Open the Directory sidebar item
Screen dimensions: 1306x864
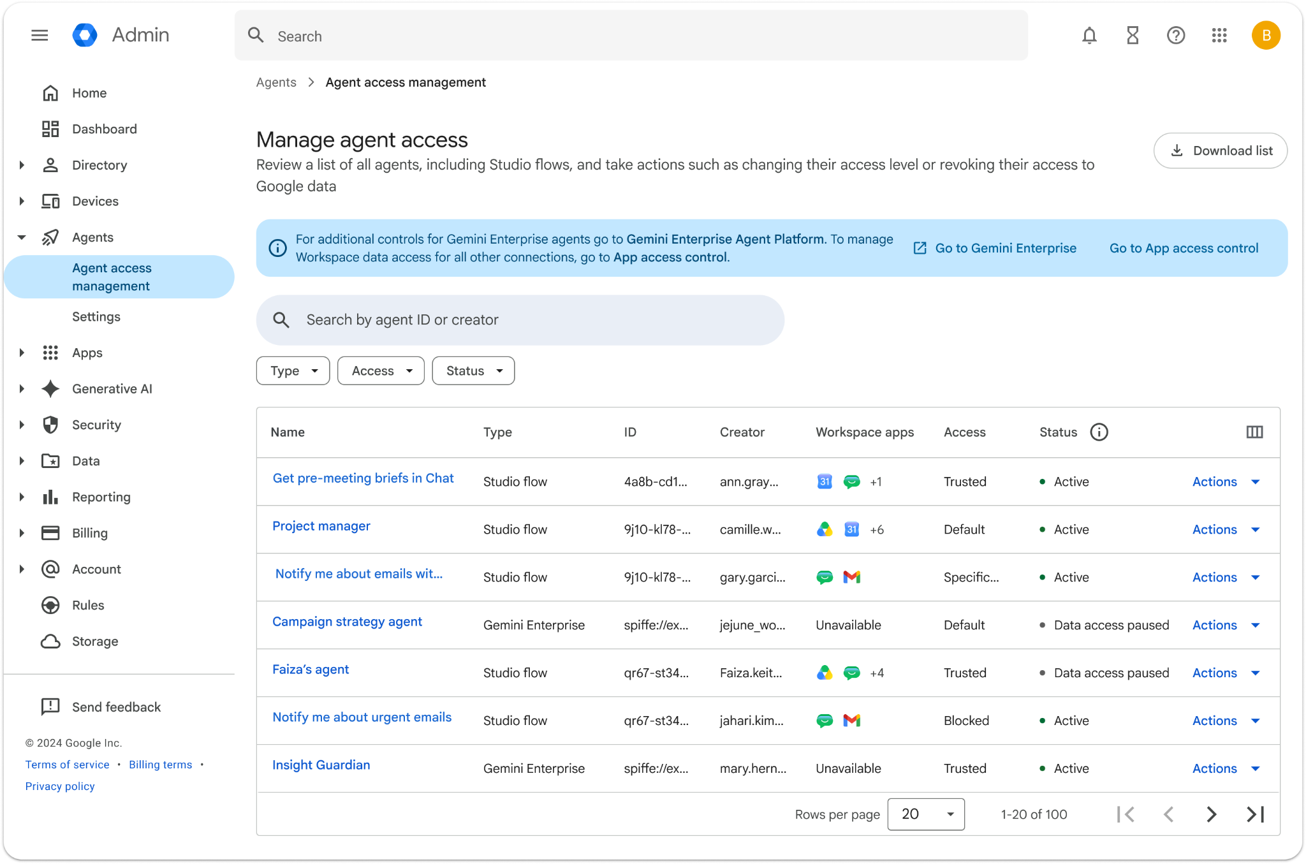click(x=99, y=165)
